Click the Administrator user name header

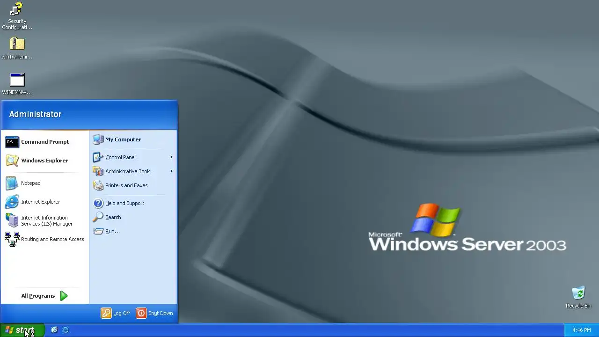[35, 114]
